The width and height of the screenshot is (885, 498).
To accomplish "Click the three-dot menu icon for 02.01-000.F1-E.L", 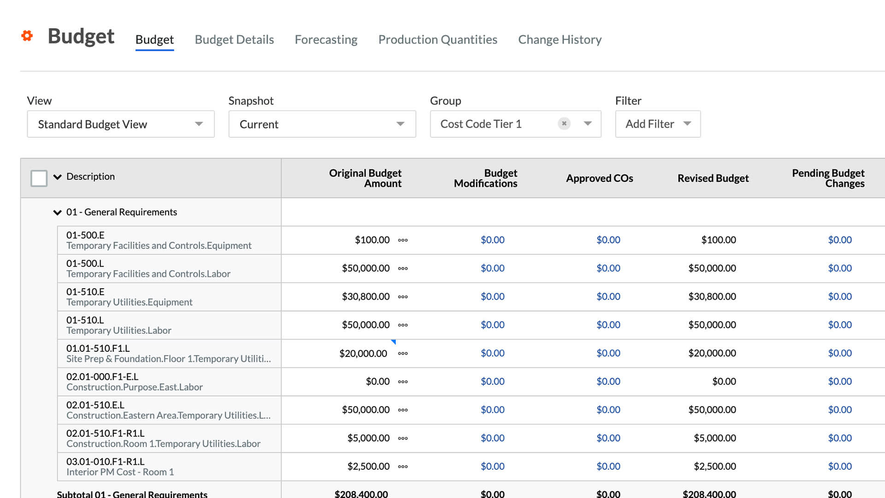I will tap(402, 381).
